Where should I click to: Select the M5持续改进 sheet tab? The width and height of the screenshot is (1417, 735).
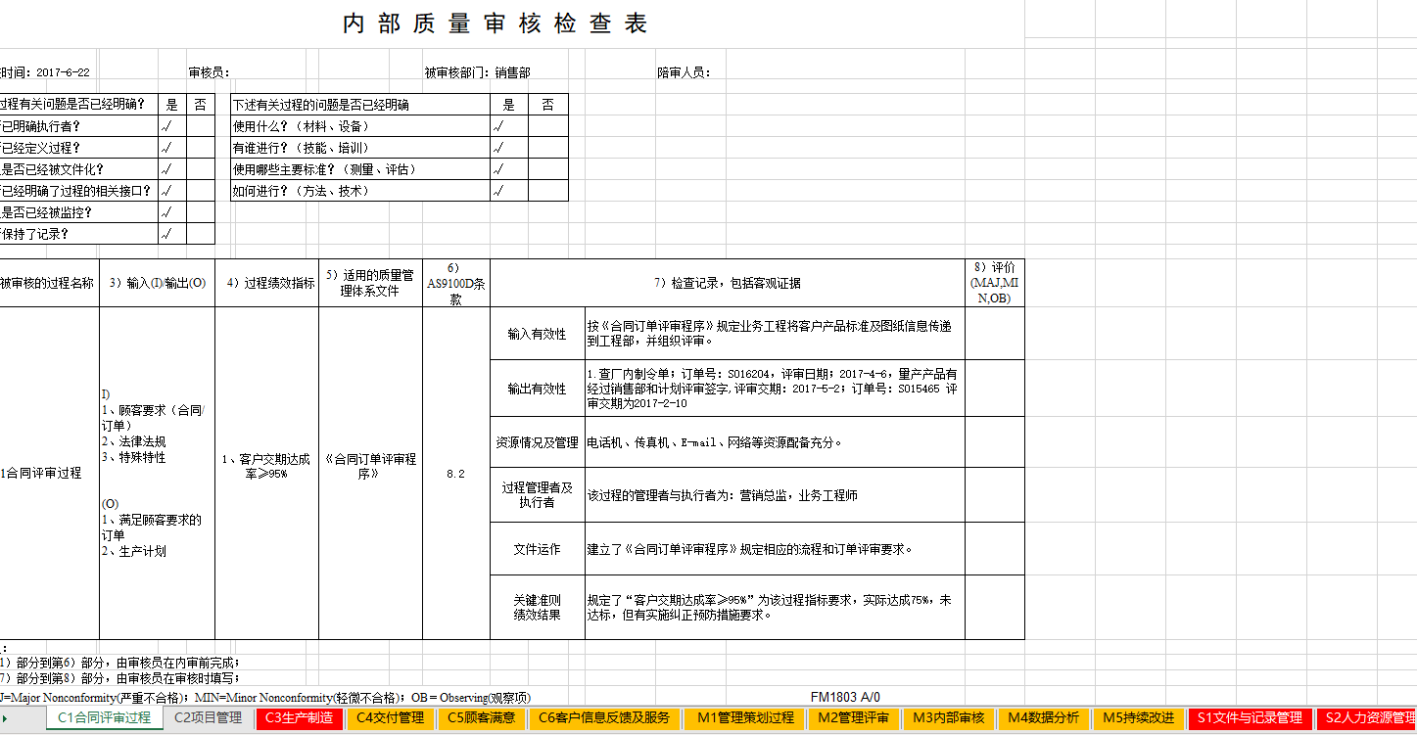(1138, 718)
